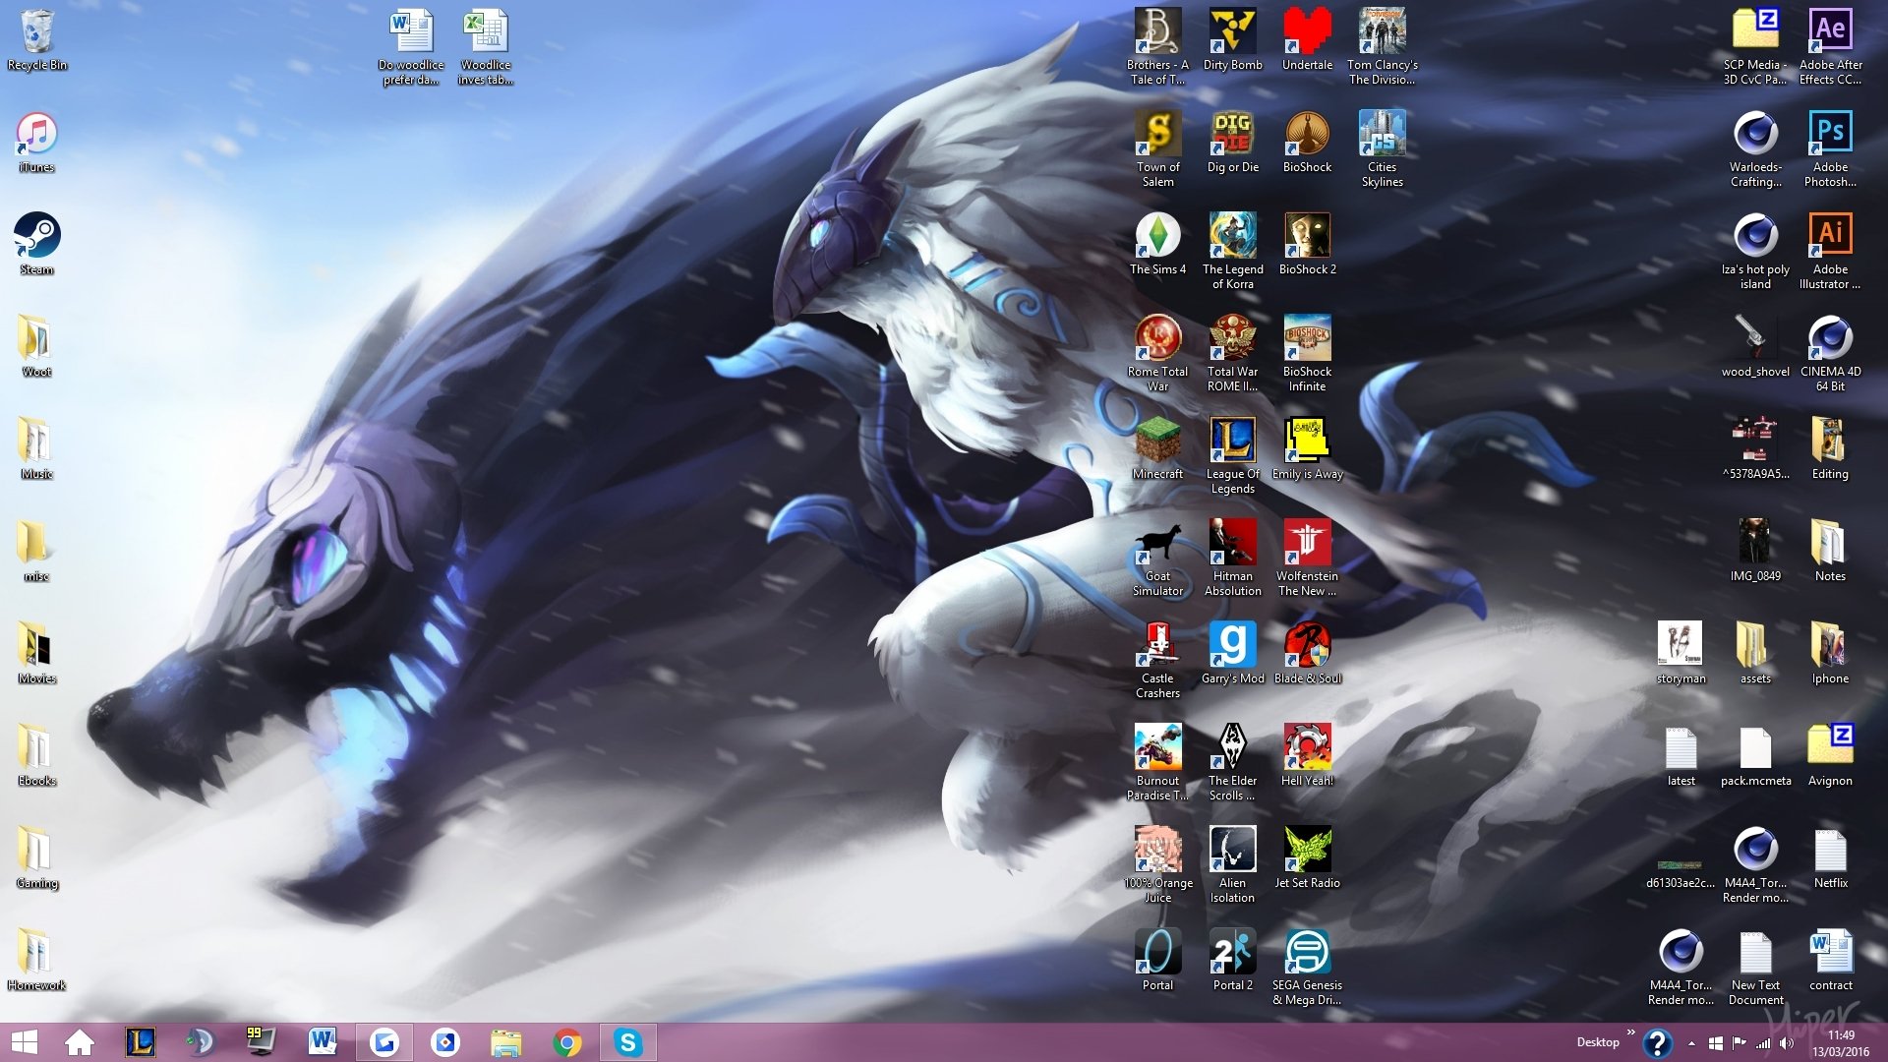Launch iTunes from the desktop
This screenshot has width=1888, height=1062.
[x=36, y=144]
